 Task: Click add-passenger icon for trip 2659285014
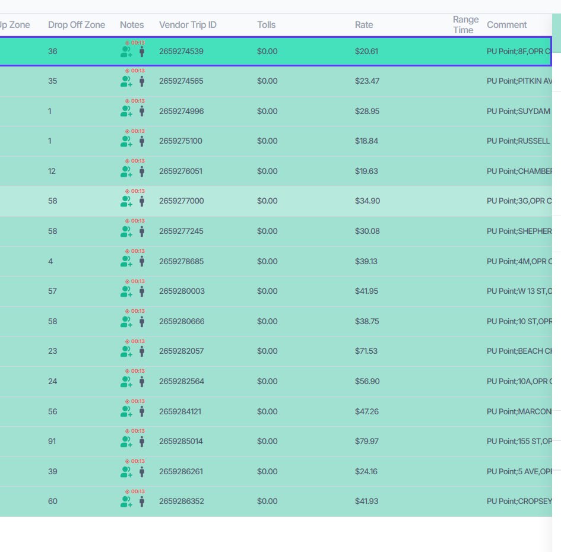pos(126,442)
